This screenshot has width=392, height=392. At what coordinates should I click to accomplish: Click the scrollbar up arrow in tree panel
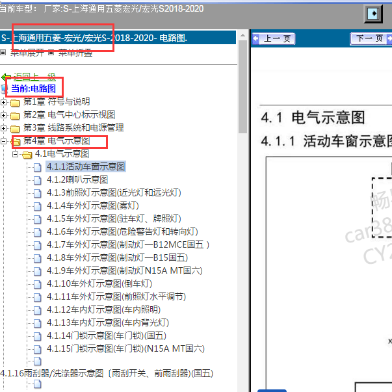tap(242, 35)
